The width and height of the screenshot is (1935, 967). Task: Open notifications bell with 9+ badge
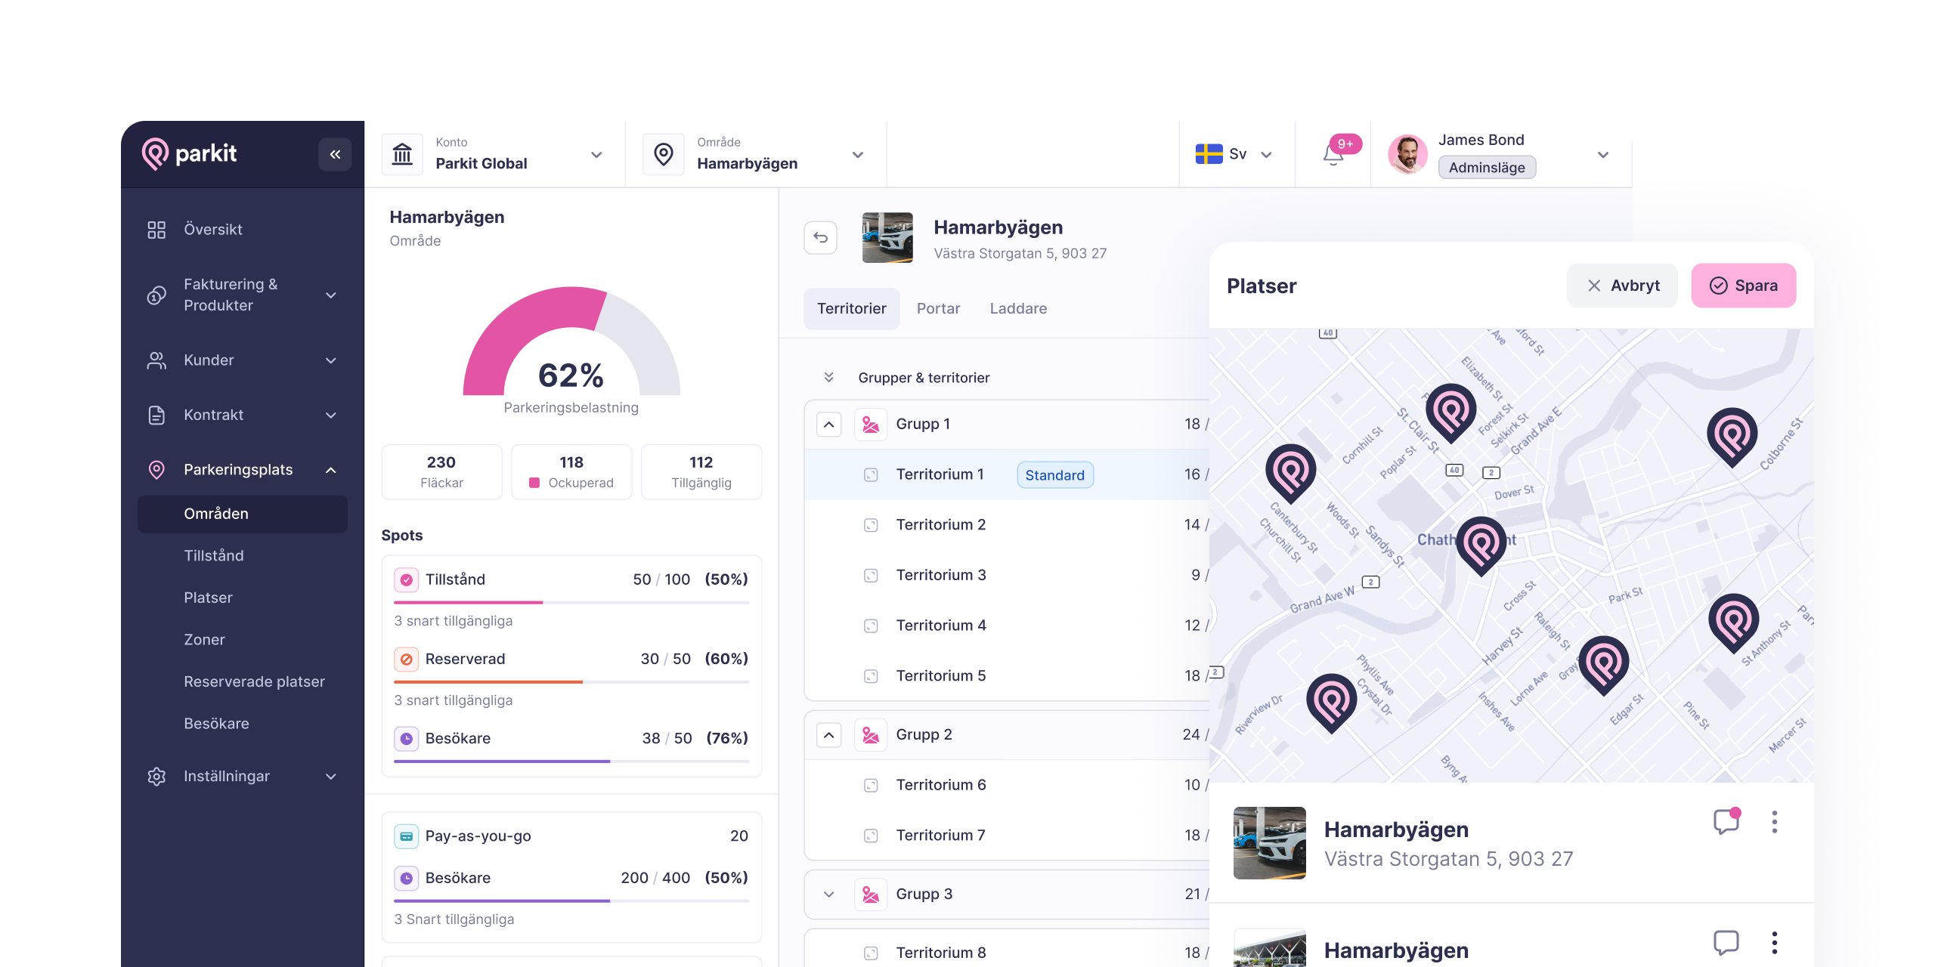[1333, 155]
